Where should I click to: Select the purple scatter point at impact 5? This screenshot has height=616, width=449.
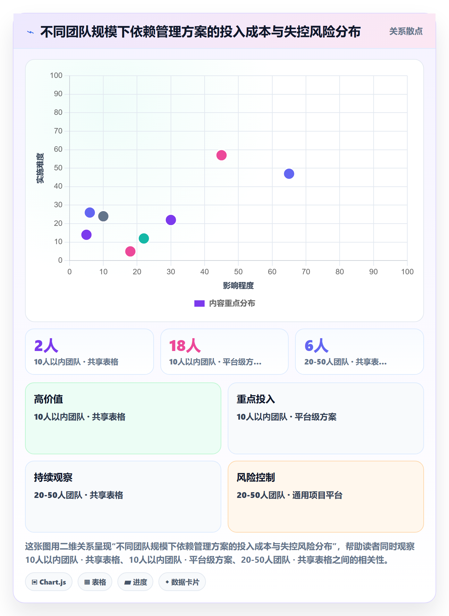pos(86,235)
